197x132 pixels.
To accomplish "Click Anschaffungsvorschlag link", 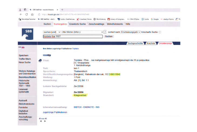I will [x=26, y=118].
